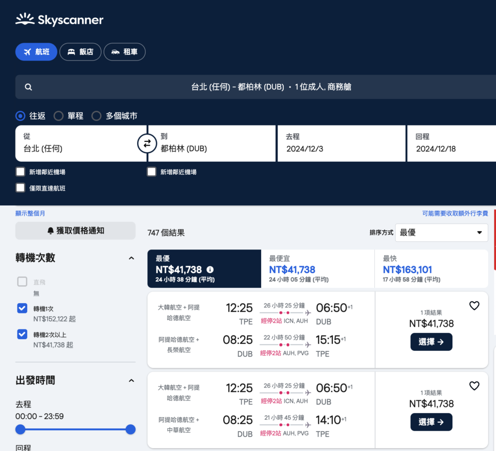
Task: Click 阿提哈德航空 + 中華航空 airline label
Action: 179,425
